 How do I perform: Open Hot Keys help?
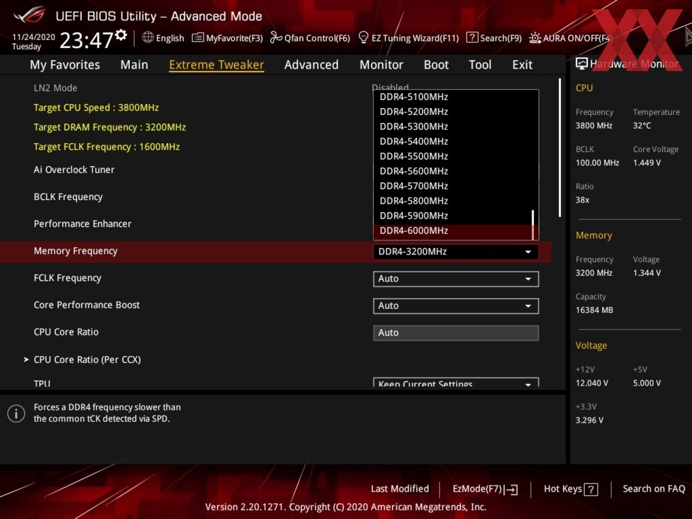[570, 489]
